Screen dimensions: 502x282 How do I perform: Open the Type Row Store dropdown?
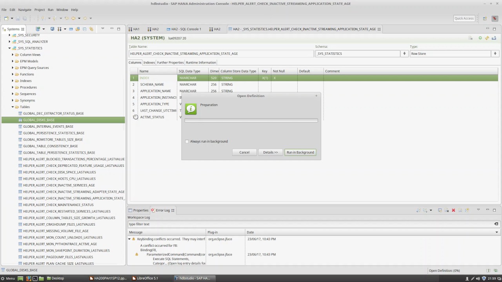[x=495, y=54]
